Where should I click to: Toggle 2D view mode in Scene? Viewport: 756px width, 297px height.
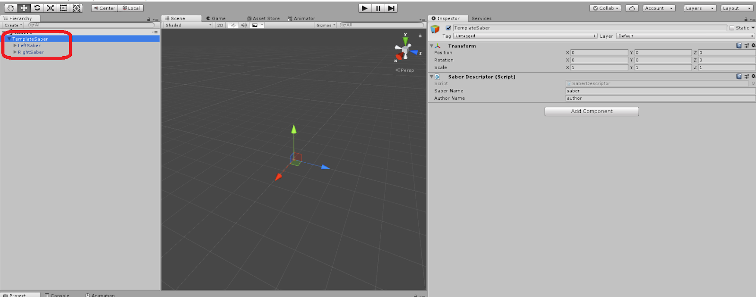(220, 25)
